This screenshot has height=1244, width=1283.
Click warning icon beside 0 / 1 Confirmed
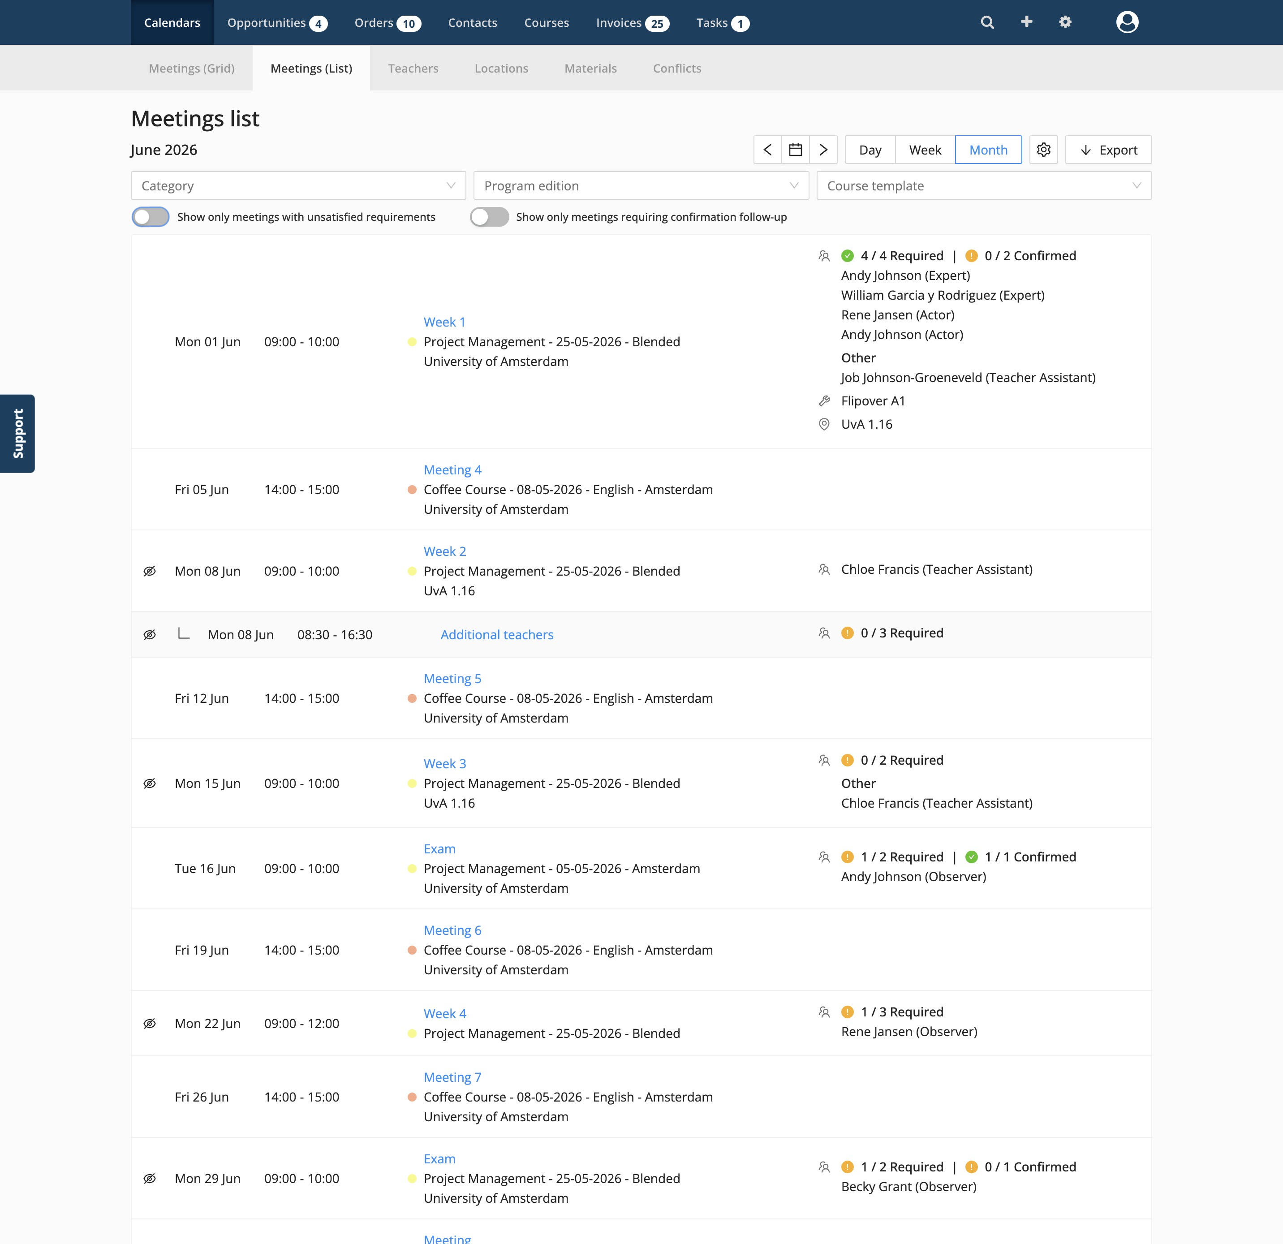point(971,1167)
